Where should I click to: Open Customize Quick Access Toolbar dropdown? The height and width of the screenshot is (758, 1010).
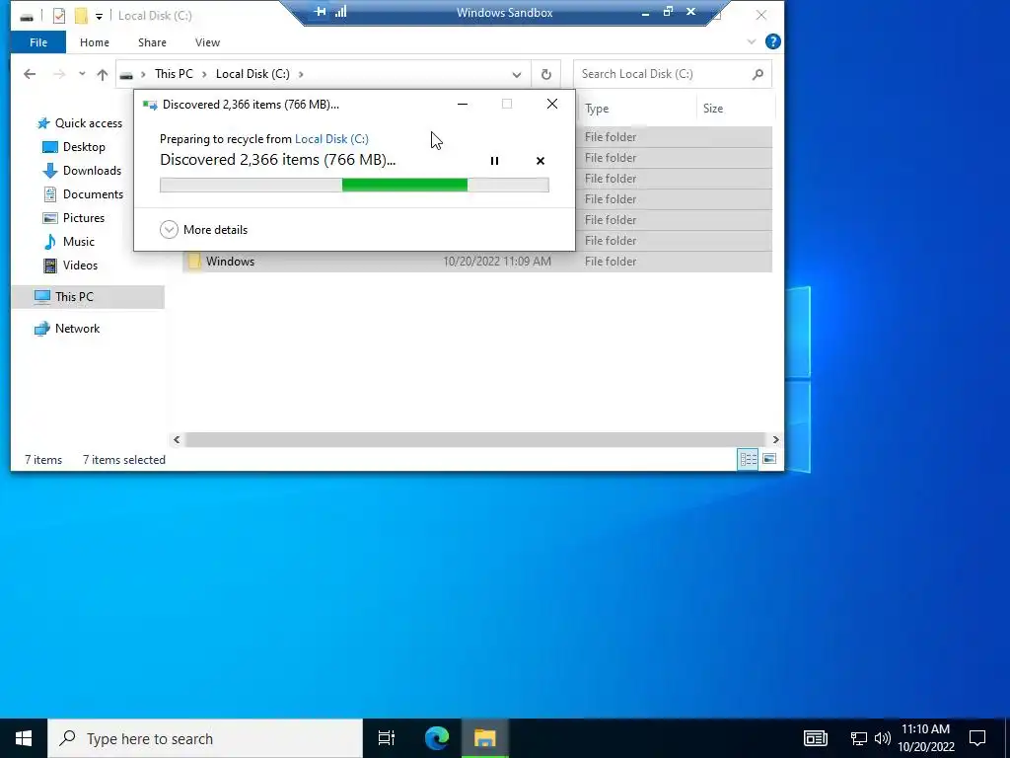click(x=99, y=16)
